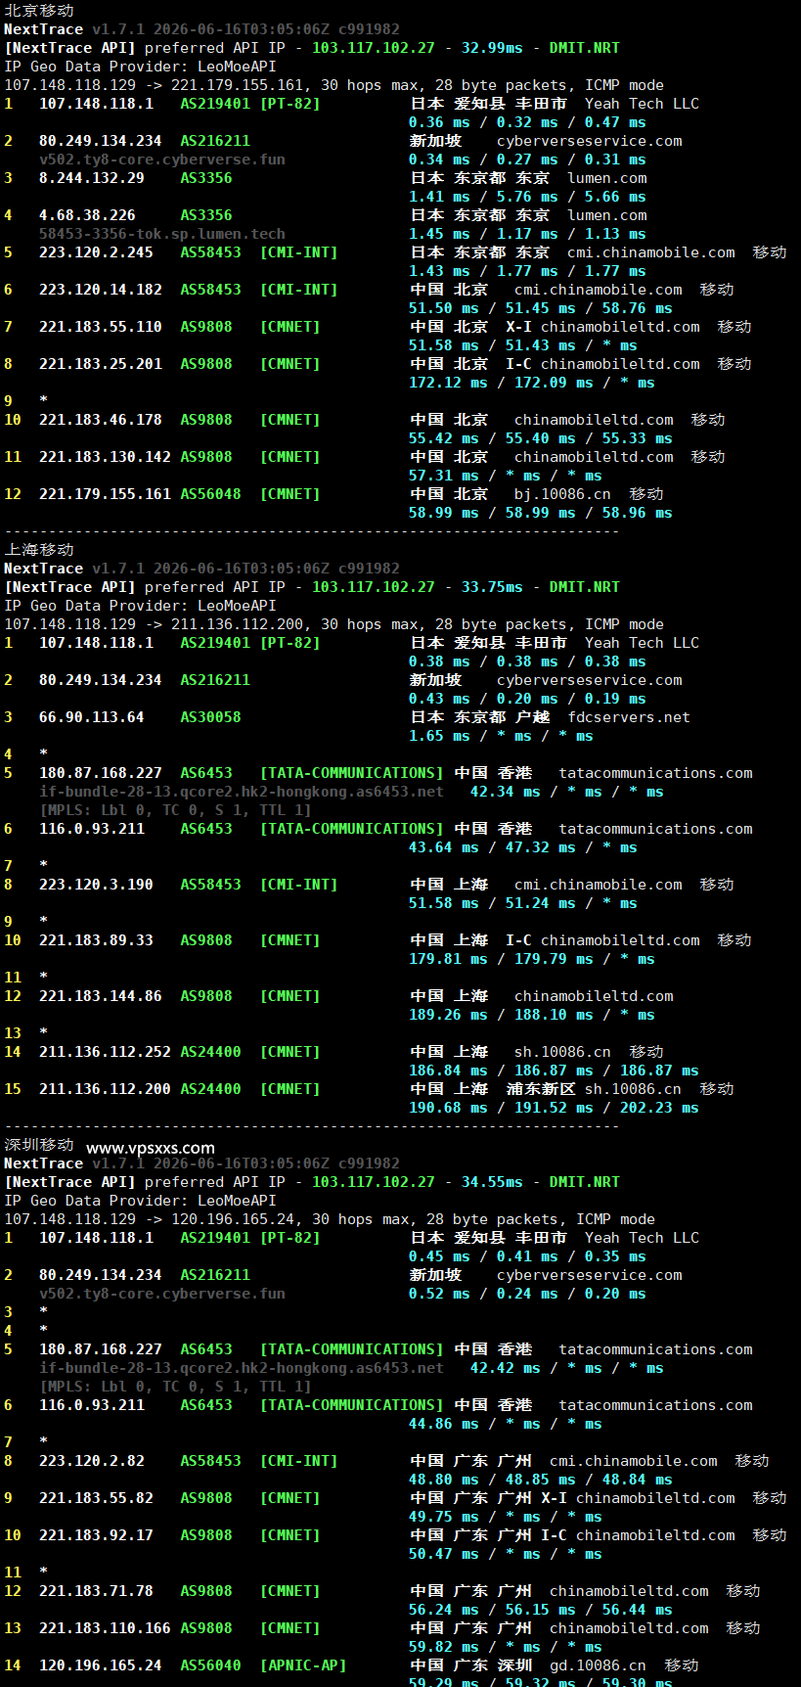Click the 33.75ms API latency value
Screen dimensions: 801x1687
tap(492, 587)
